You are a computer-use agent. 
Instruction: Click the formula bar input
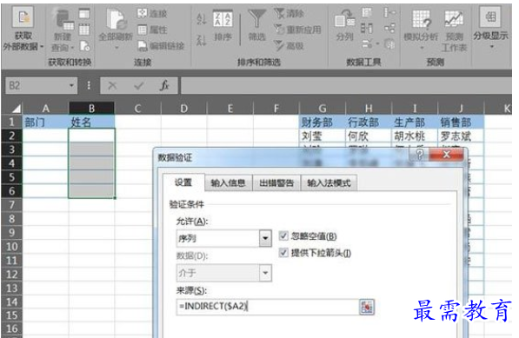click(x=346, y=86)
